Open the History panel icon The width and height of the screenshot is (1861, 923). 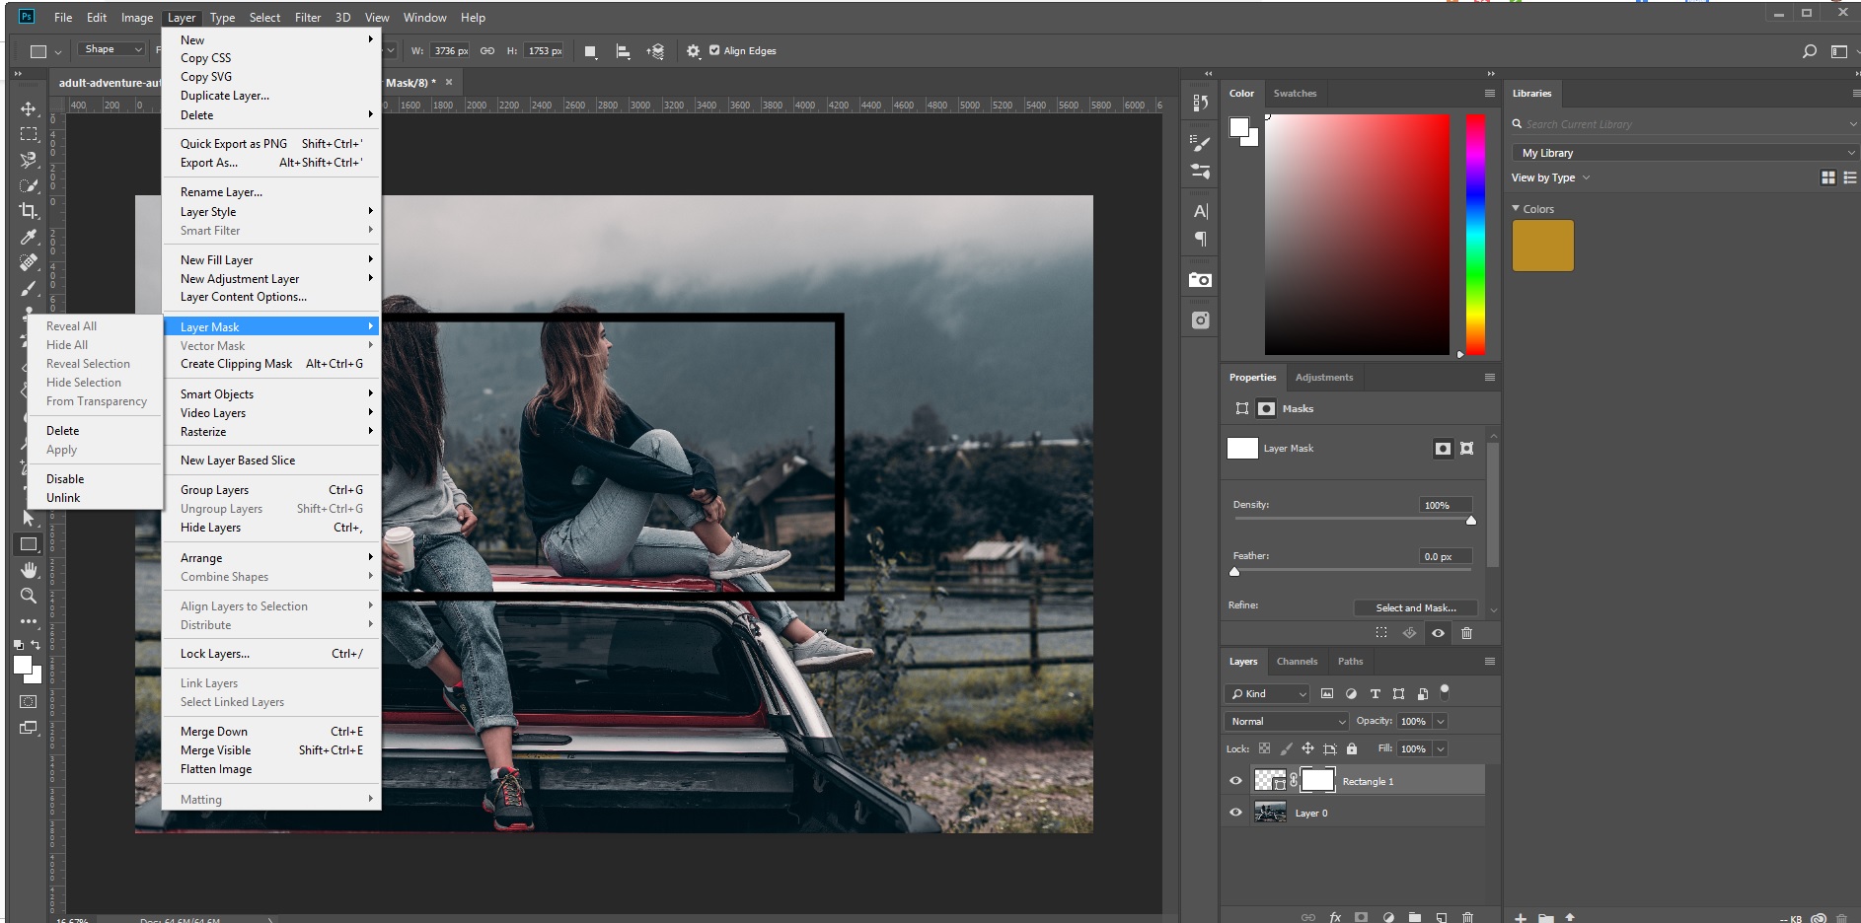click(x=1200, y=103)
